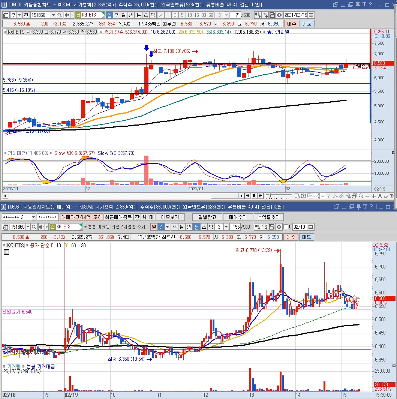Click fast-forward button under the upper chart
Screen dimensions: 397x399
pyautogui.click(x=260, y=196)
